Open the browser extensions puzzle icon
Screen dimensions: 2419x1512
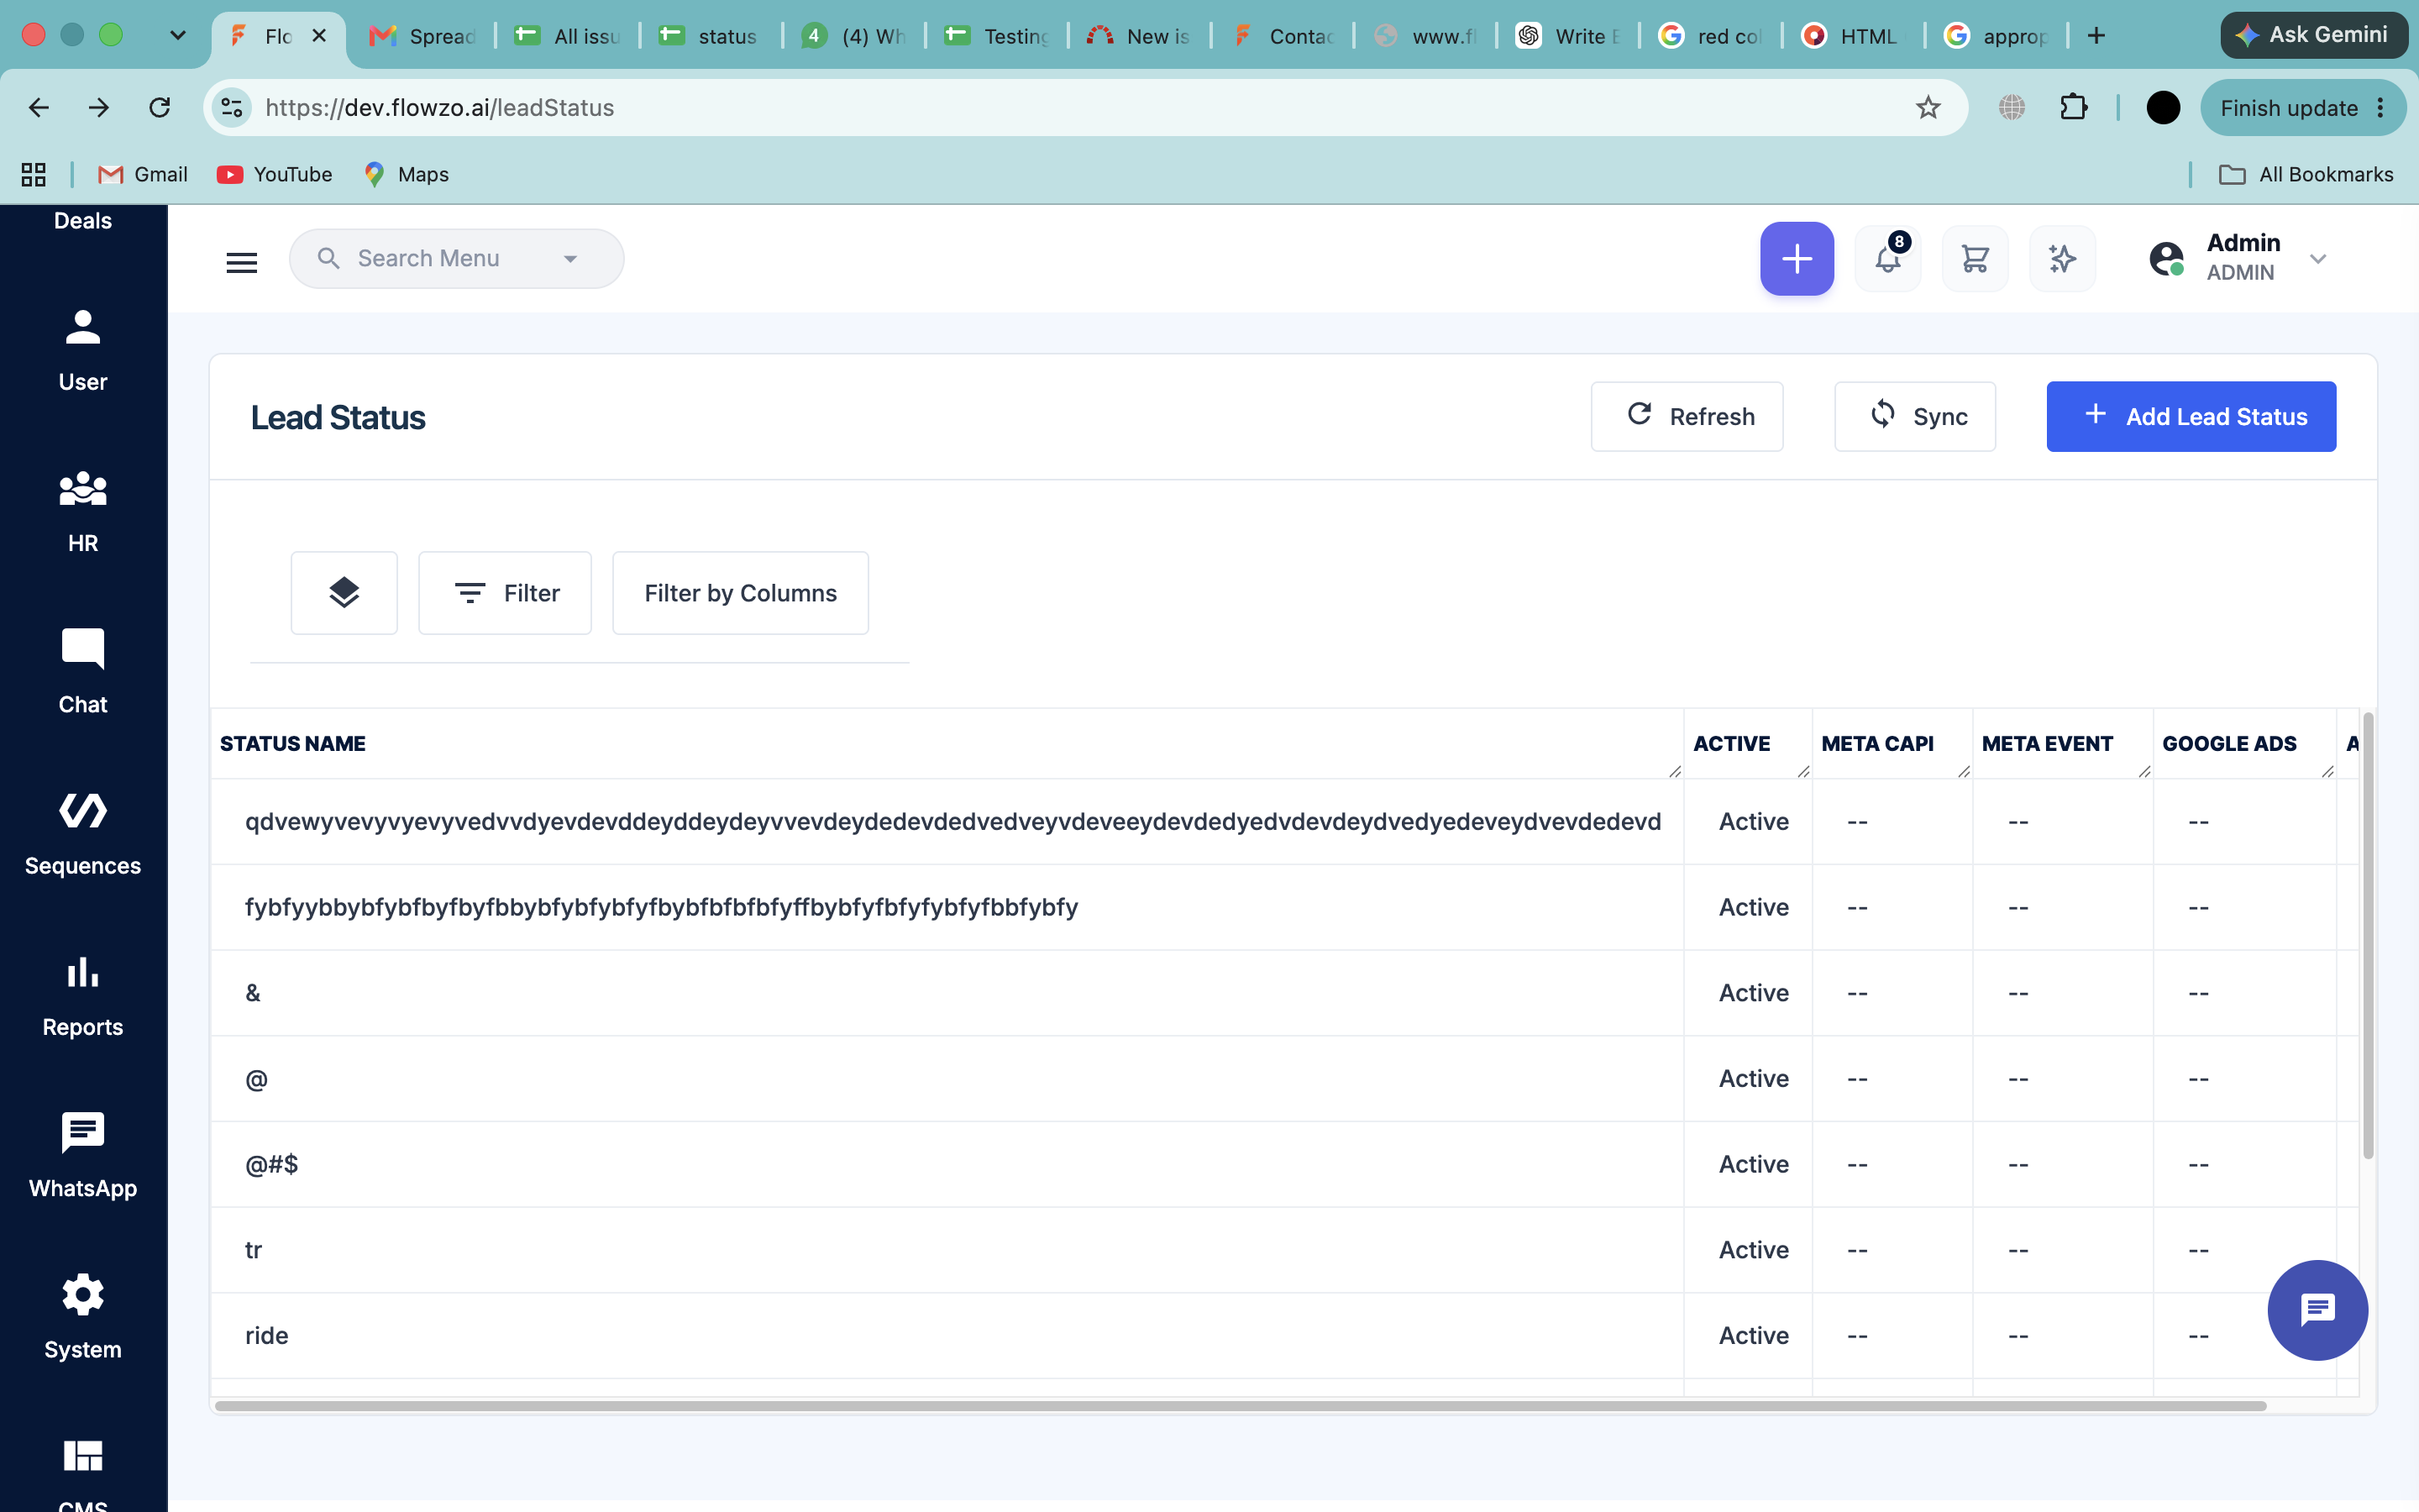pos(2074,108)
